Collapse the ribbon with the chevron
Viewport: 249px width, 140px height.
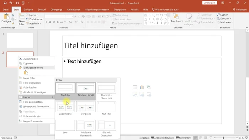pos(247,27)
